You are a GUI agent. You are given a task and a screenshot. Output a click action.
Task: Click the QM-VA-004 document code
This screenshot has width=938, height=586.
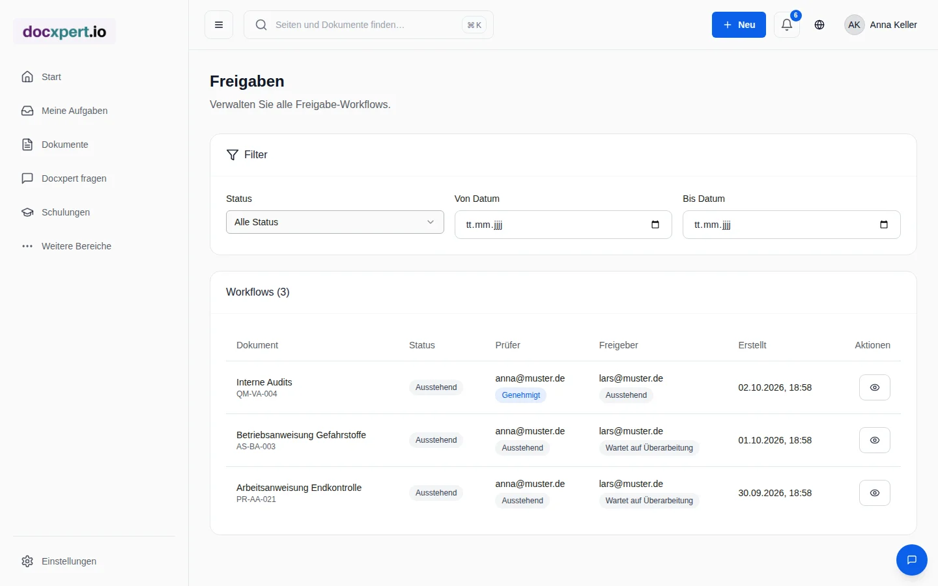pyautogui.click(x=257, y=394)
